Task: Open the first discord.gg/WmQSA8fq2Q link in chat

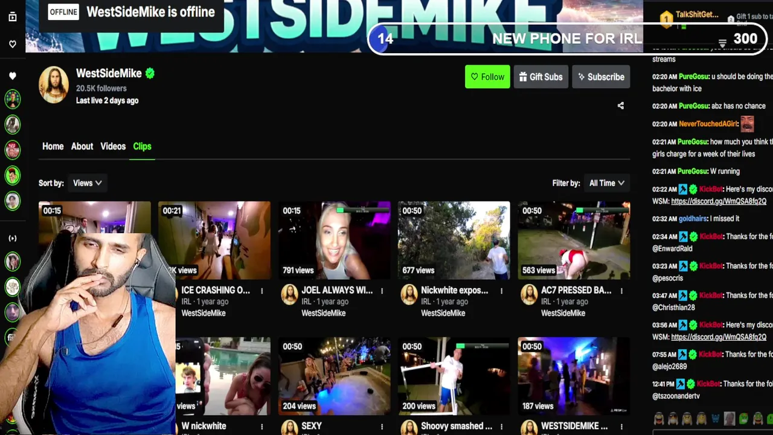Action: [719, 201]
